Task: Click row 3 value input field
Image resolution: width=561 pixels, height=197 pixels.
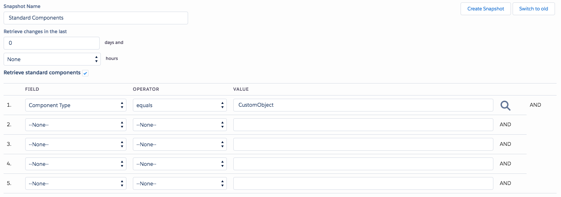Action: pyautogui.click(x=363, y=144)
